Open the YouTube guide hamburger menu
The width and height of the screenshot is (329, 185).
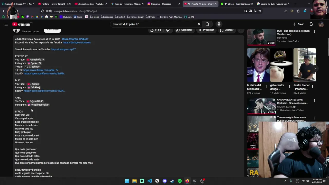pos(6,24)
